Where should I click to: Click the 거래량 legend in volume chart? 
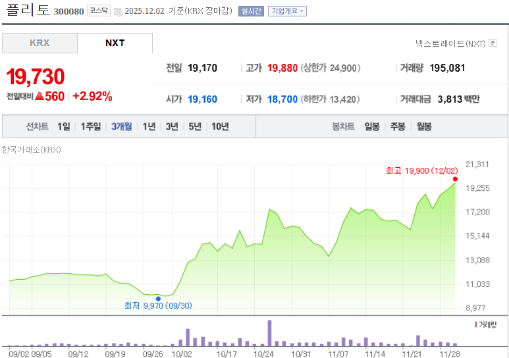click(x=486, y=324)
